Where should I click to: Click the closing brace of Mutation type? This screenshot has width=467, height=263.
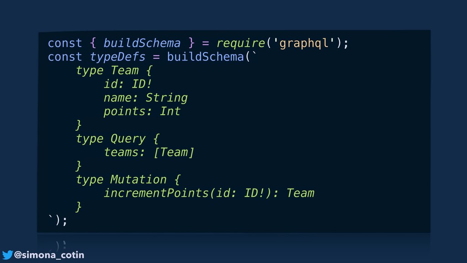tap(78, 207)
